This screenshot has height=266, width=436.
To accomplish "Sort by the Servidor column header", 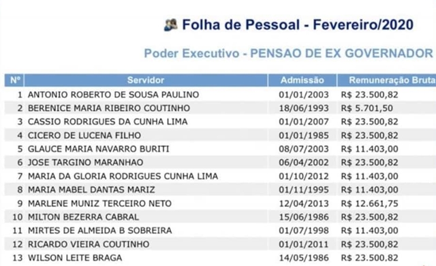I will pyautogui.click(x=146, y=80).
